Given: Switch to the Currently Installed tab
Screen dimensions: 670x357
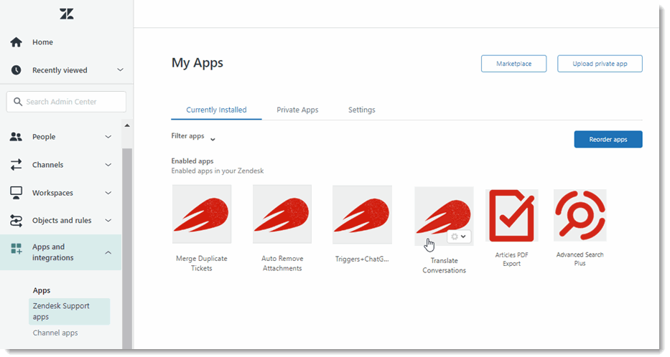Looking at the screenshot, I should click(x=216, y=110).
